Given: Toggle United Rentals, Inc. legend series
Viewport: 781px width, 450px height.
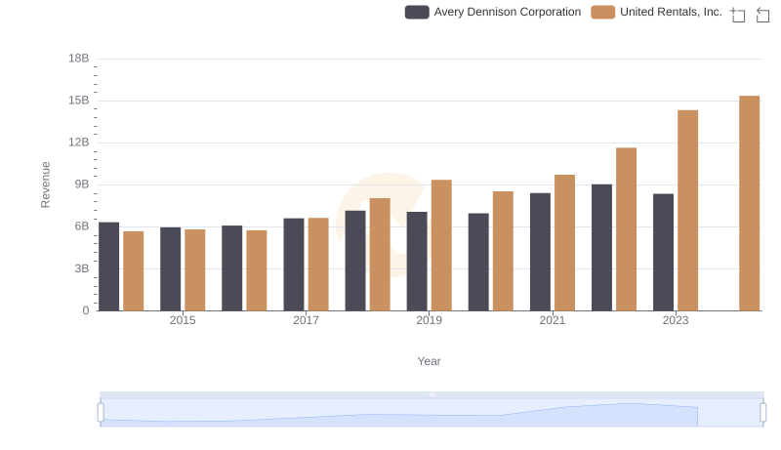Looking at the screenshot, I should pyautogui.click(x=656, y=12).
